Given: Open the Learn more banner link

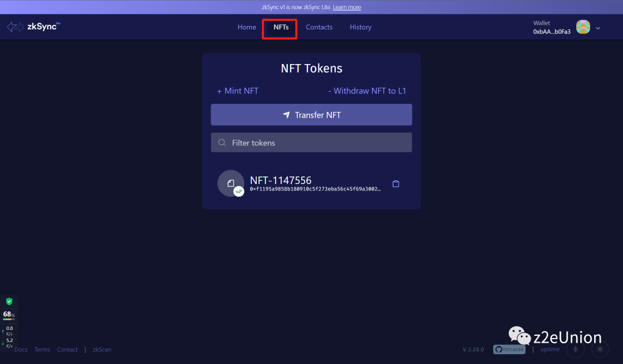Looking at the screenshot, I should (347, 7).
